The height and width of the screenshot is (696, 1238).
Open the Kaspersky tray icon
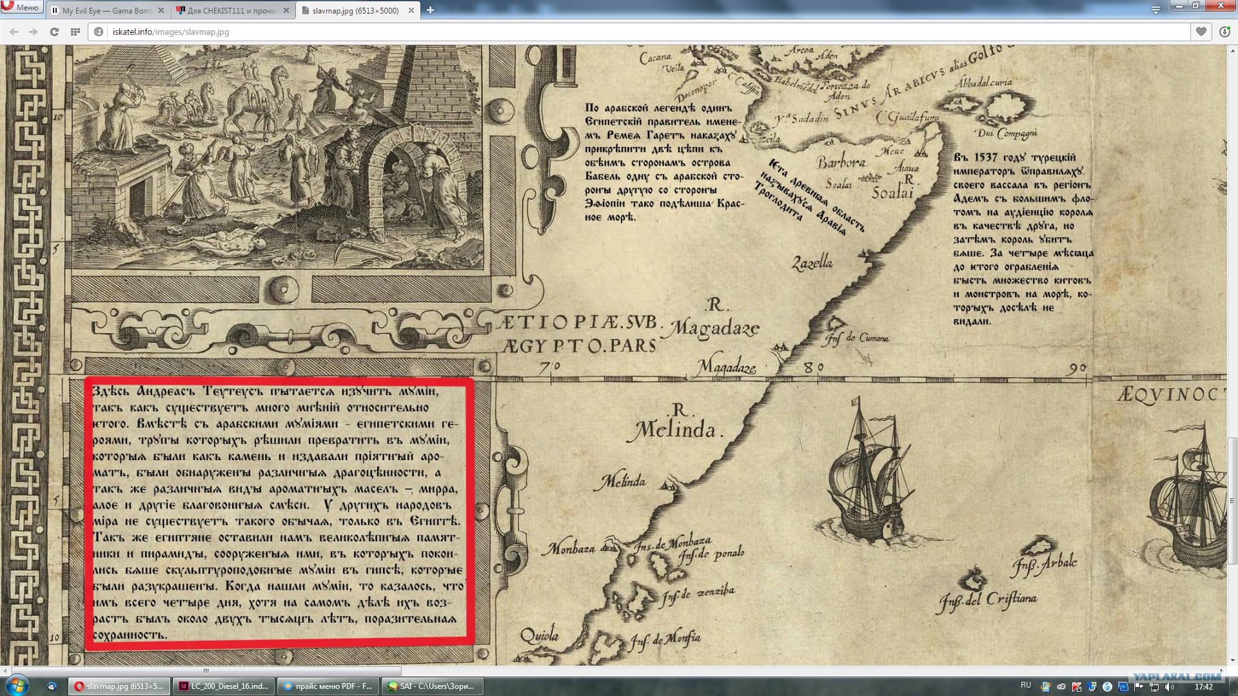pyautogui.click(x=1077, y=687)
